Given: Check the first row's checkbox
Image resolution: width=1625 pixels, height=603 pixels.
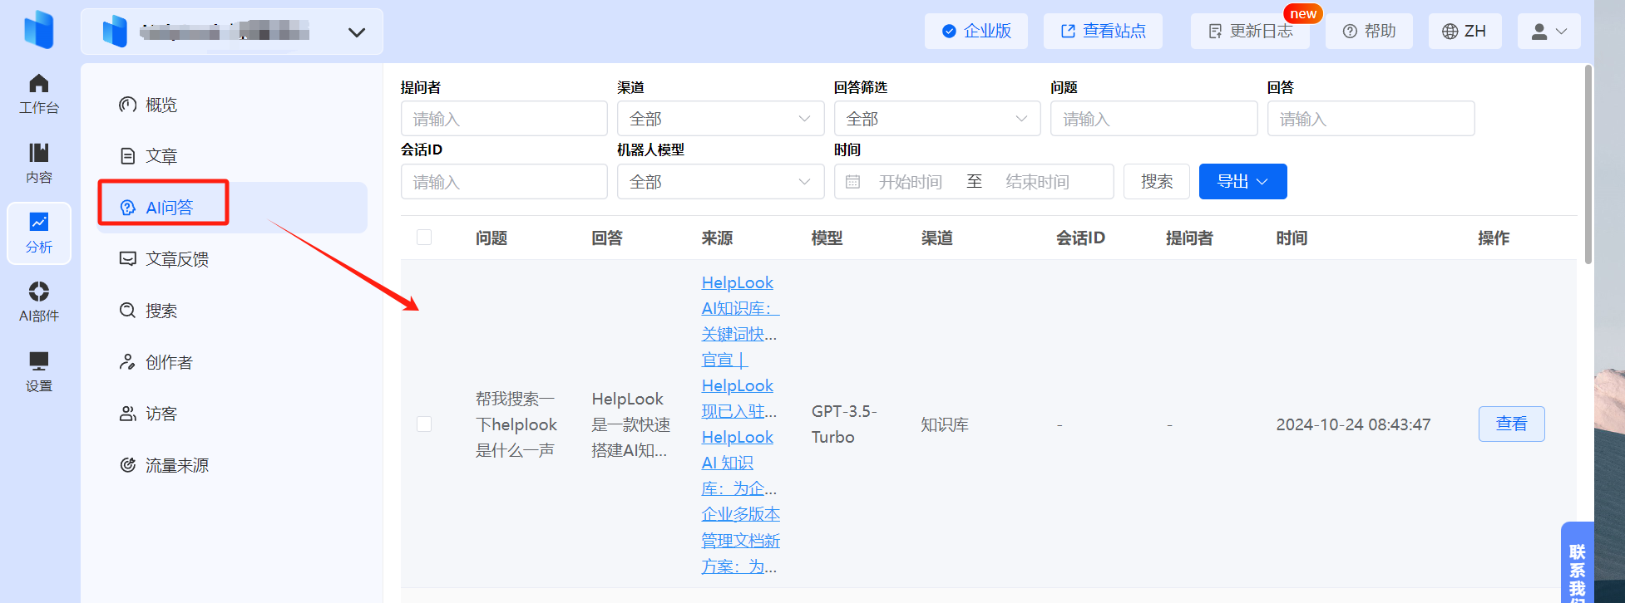Looking at the screenshot, I should pyautogui.click(x=424, y=424).
